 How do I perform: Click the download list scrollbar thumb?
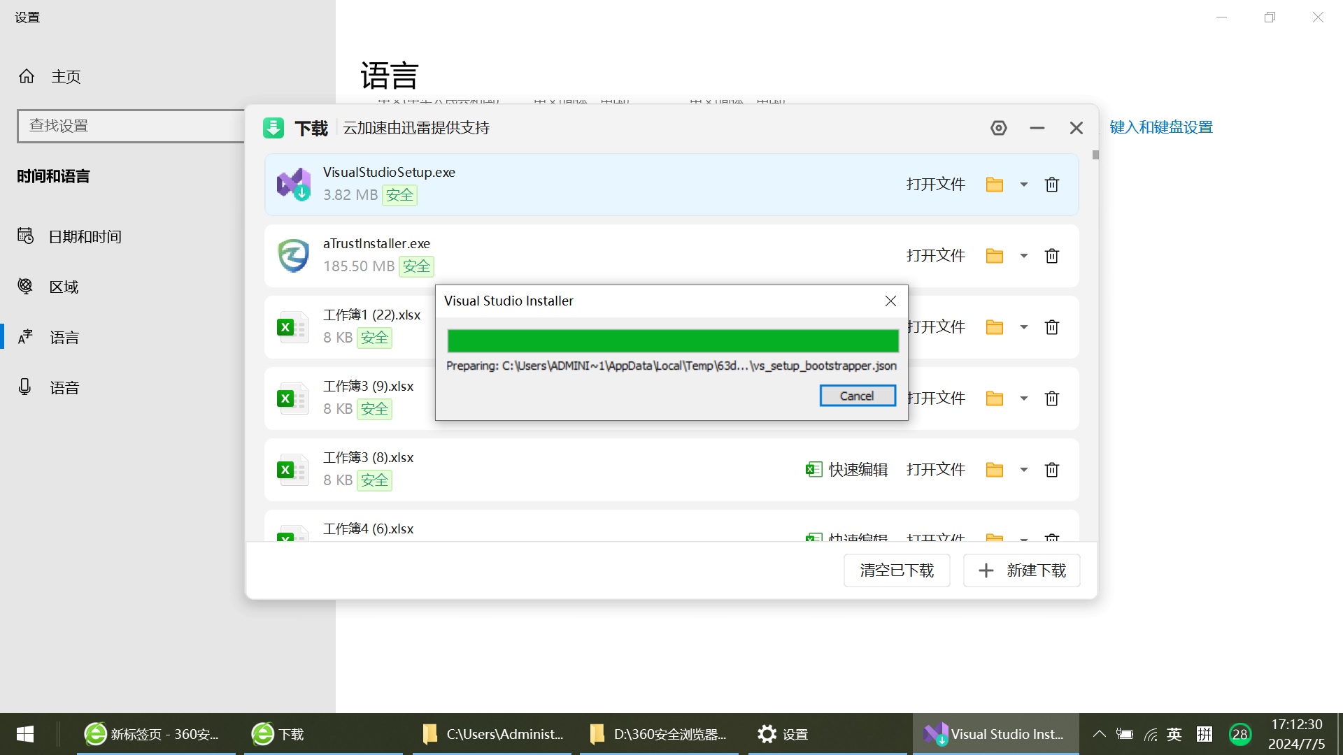point(1095,154)
